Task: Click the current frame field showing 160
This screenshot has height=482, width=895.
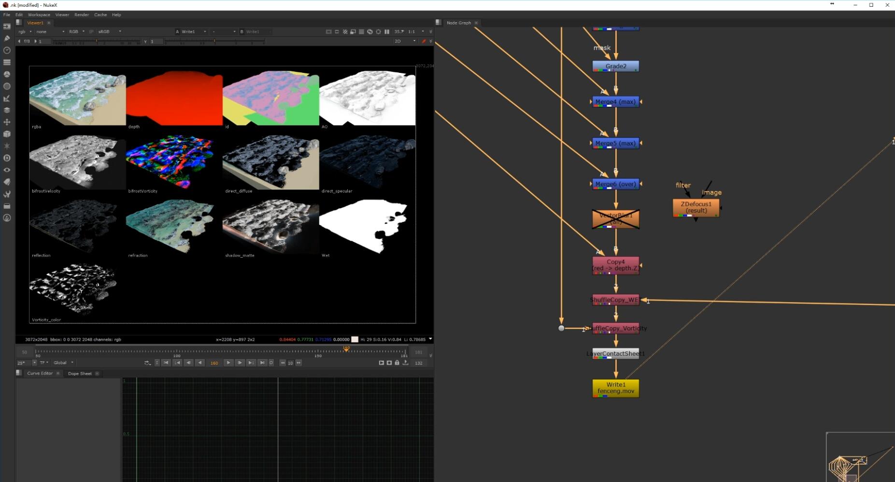Action: (214, 363)
